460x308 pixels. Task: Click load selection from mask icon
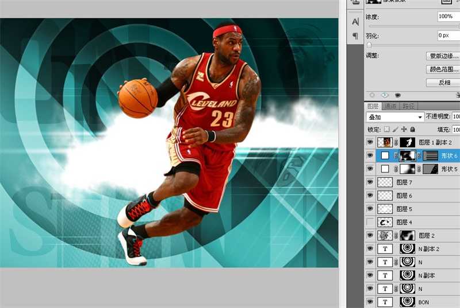pos(372,95)
